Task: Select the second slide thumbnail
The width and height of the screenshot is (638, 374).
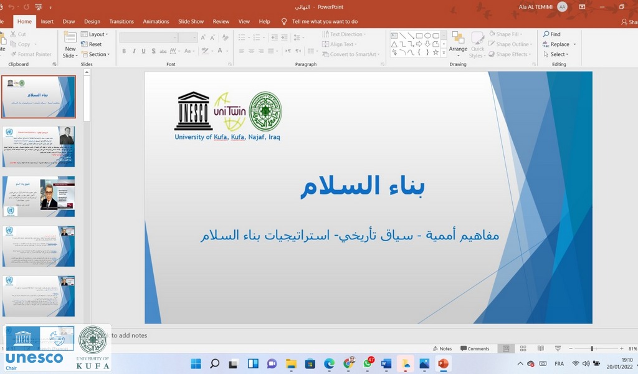Action: [39, 146]
